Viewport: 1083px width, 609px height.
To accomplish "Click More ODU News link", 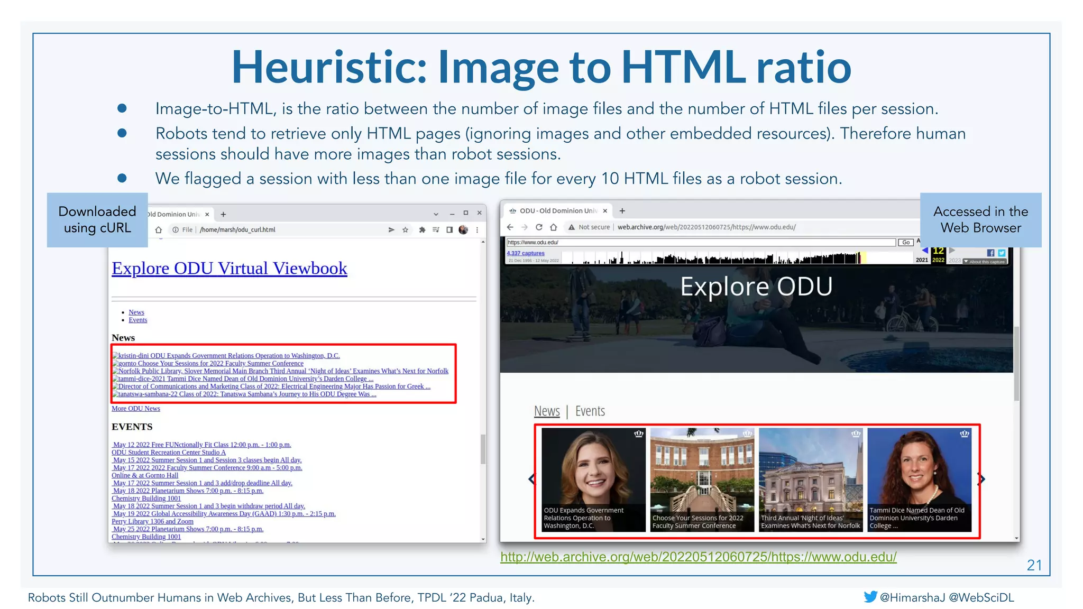I will coord(136,409).
